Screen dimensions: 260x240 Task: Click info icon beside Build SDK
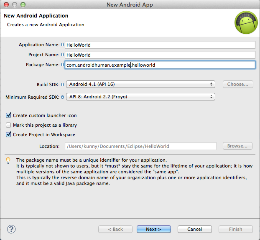[x=62, y=85]
